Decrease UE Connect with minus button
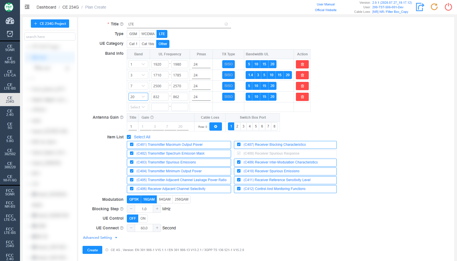This screenshot has width=457, height=261. click(x=131, y=228)
